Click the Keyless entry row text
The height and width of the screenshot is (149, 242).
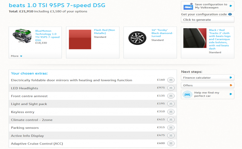point(23,112)
